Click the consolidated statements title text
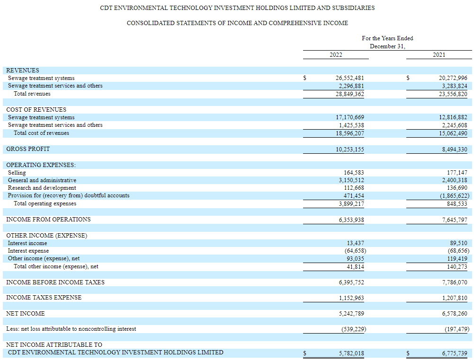 click(x=237, y=23)
